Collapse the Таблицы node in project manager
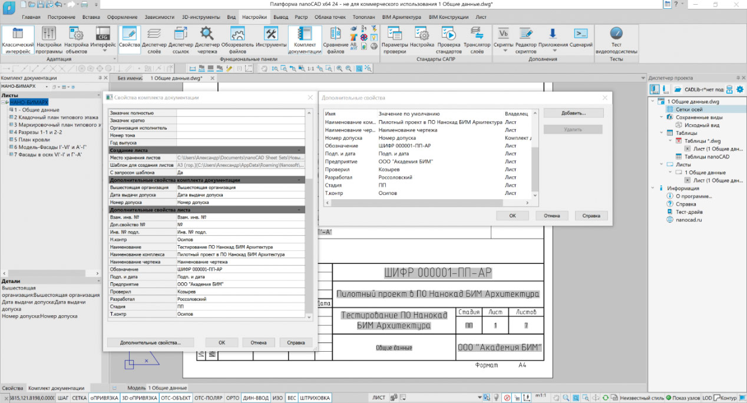This screenshot has height=403, width=747. (x=660, y=133)
